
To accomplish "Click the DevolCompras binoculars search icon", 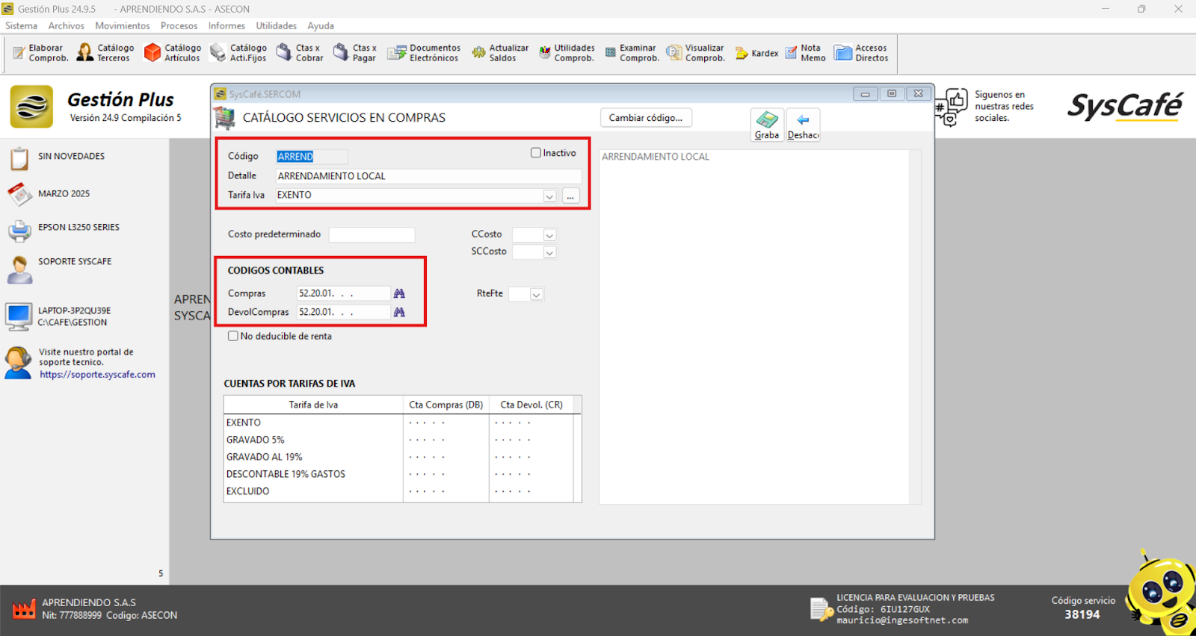I will (399, 312).
